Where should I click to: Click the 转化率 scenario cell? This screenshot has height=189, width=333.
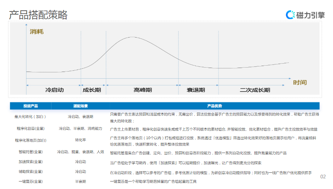click(80, 140)
